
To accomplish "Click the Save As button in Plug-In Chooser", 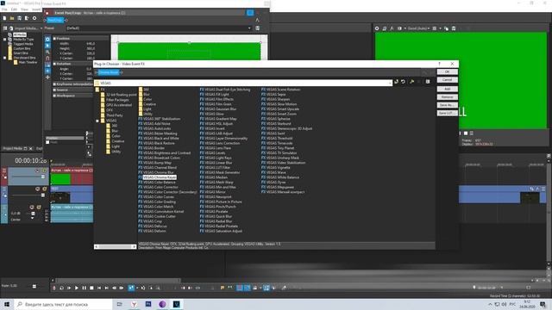I will [447, 105].
